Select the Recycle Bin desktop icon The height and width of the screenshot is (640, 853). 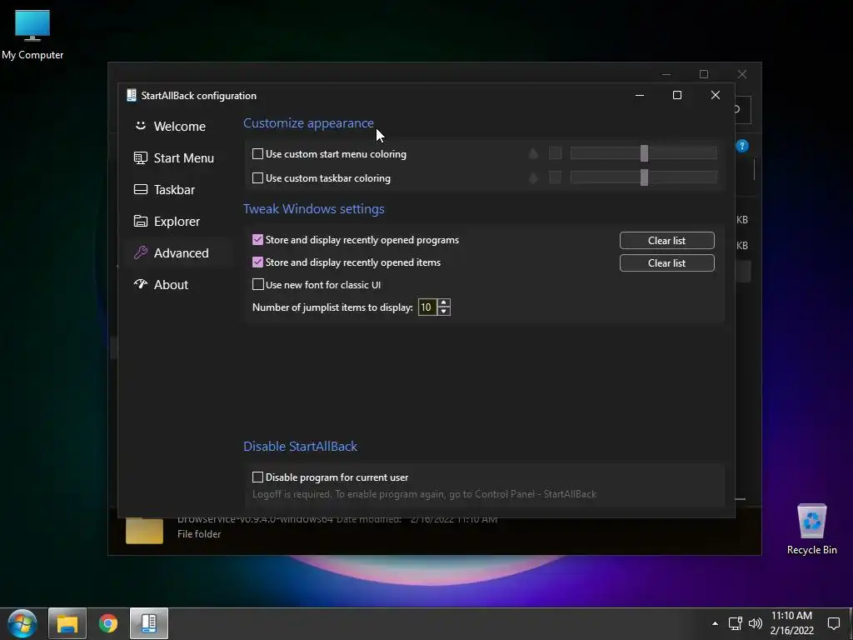pyautogui.click(x=811, y=529)
